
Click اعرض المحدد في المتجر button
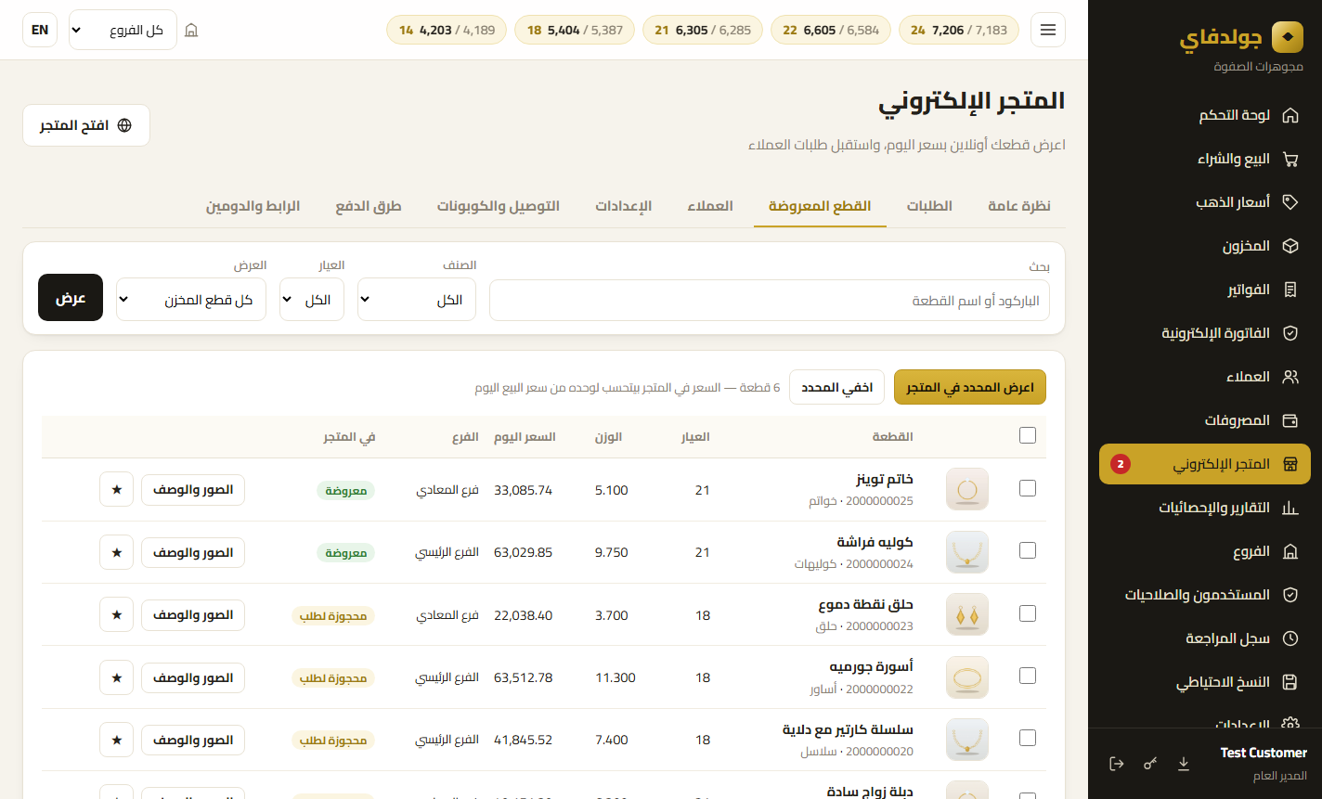click(x=970, y=387)
